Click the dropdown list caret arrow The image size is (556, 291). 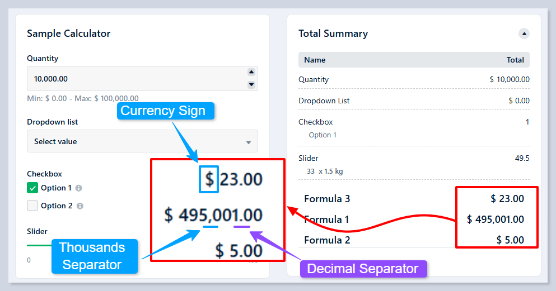point(249,142)
